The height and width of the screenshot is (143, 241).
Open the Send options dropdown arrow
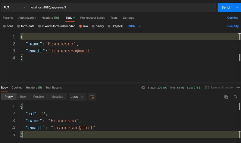click(237, 7)
